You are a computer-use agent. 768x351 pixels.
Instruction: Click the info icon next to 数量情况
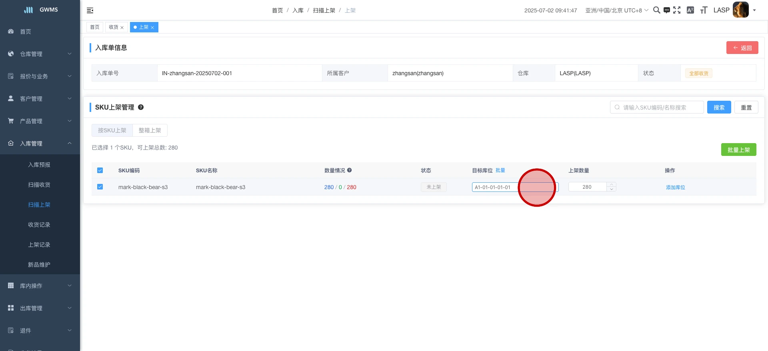pyautogui.click(x=349, y=170)
